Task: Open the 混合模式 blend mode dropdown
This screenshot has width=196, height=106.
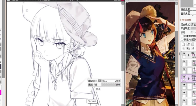Action: (193, 24)
